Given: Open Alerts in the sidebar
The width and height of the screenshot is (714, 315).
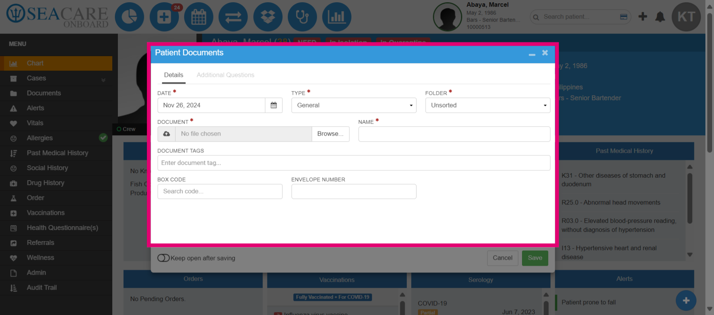Looking at the screenshot, I should coord(56,108).
